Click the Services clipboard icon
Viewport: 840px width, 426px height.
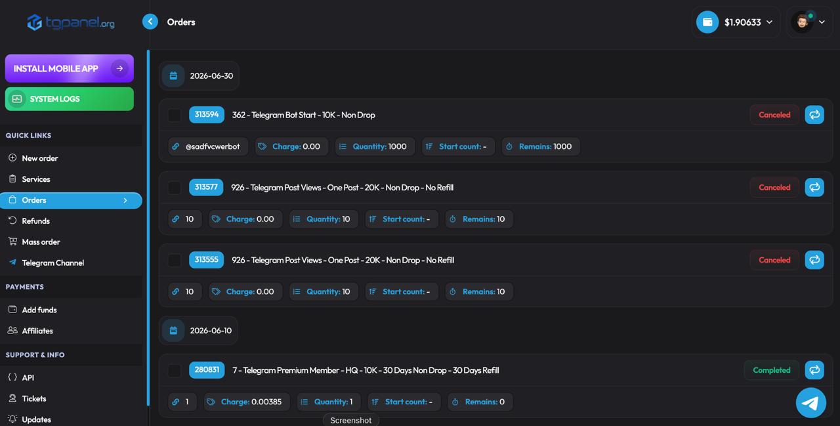(x=12, y=179)
